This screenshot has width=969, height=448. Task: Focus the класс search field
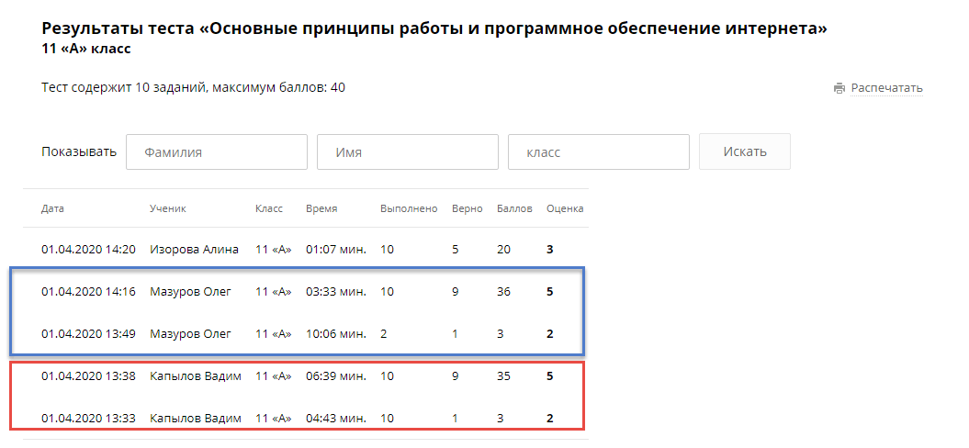tap(599, 152)
